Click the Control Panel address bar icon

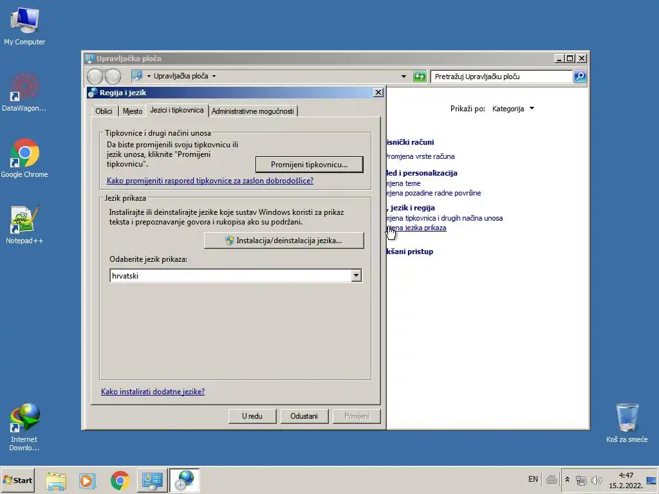click(137, 76)
